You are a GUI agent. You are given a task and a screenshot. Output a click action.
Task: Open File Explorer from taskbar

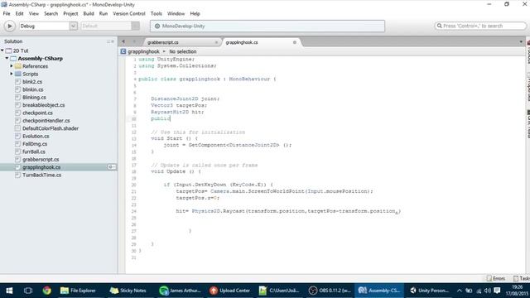point(78,291)
